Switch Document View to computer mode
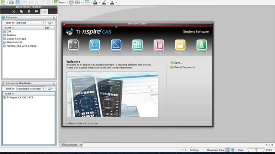The width and height of the screenshot is (275, 154). (233, 150)
